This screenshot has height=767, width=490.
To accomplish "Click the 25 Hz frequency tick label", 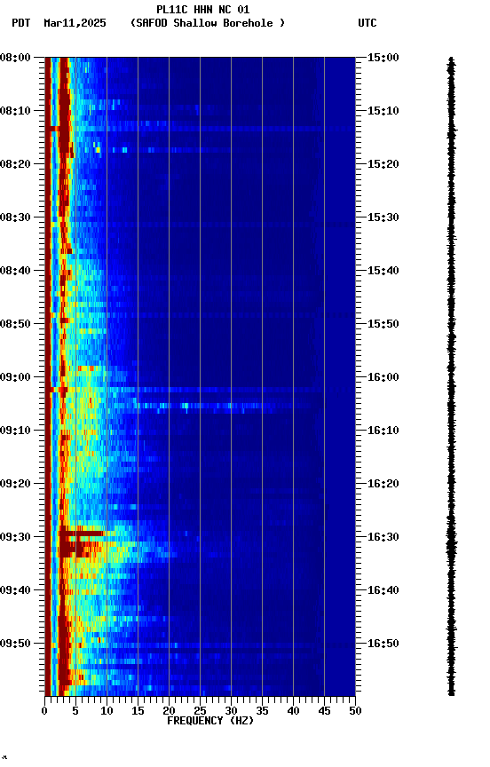I will click(200, 711).
